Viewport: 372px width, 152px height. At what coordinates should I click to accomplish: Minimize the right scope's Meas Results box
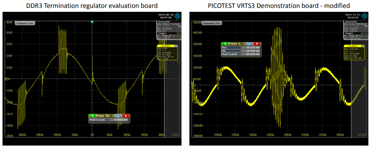tap(250, 44)
